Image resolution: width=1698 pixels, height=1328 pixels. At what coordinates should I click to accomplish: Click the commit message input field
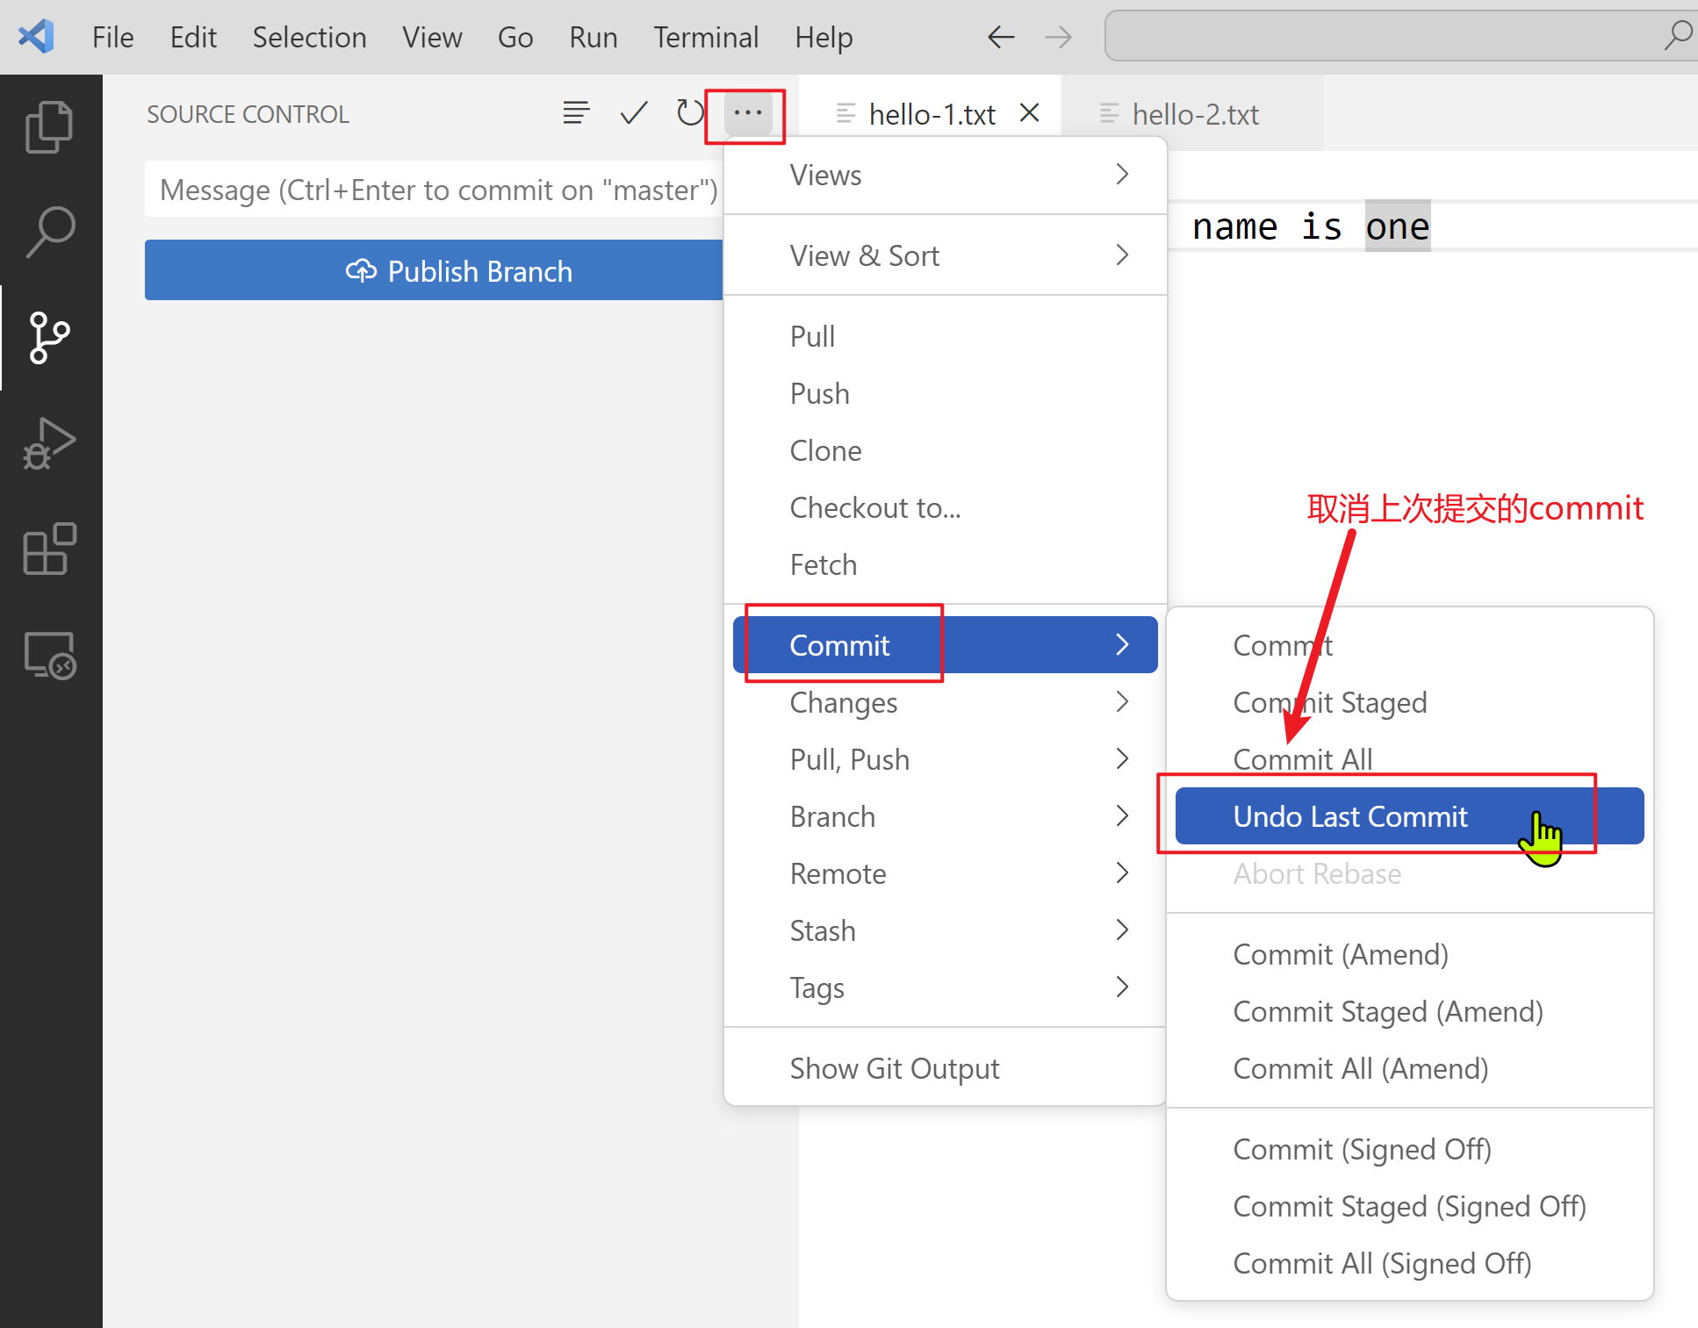click(x=434, y=190)
